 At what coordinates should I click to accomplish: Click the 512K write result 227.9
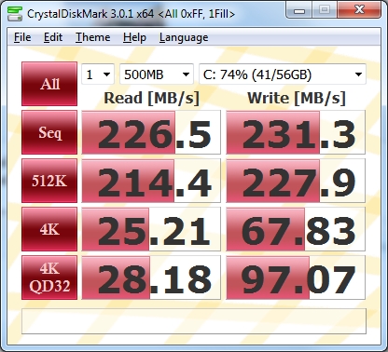pos(296,181)
